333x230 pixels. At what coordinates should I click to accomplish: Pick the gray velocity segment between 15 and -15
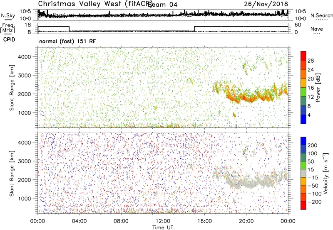coord(303,174)
